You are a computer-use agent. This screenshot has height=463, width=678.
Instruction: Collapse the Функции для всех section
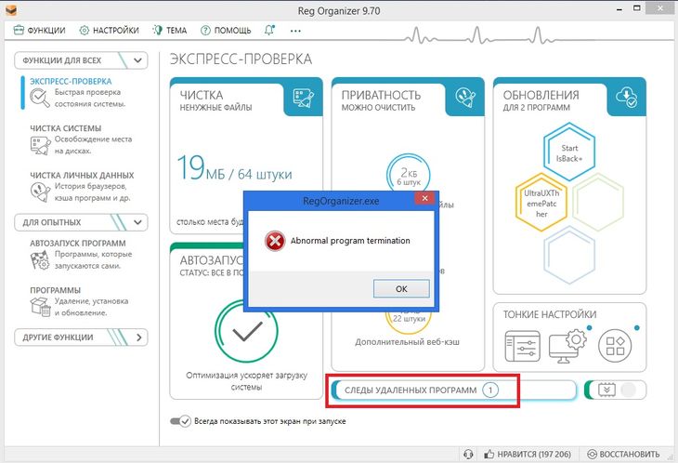(81, 60)
